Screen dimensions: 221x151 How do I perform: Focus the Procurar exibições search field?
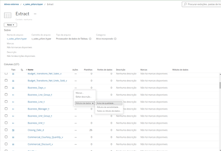coord(202,4)
